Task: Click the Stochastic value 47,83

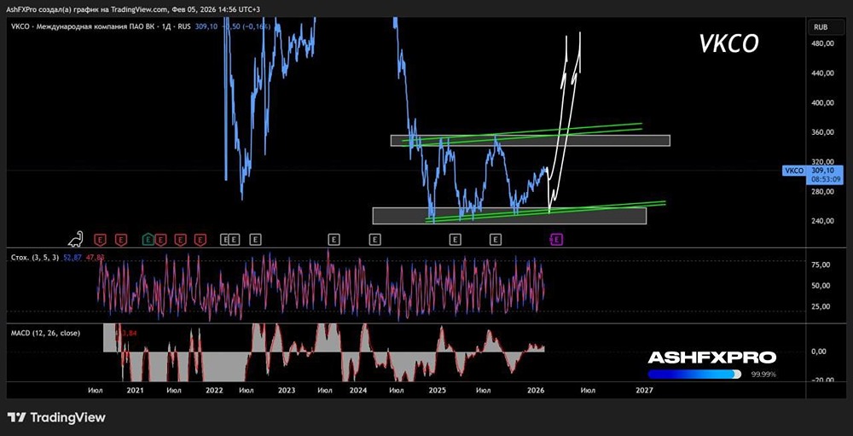Action: (x=94, y=258)
